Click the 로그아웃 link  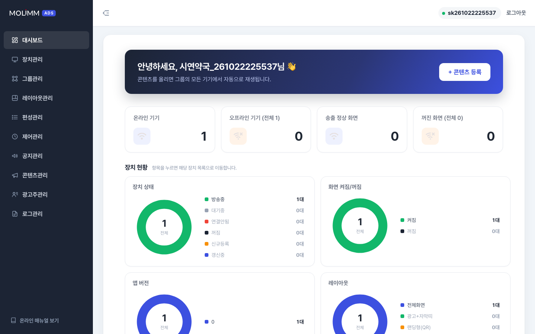click(x=516, y=13)
